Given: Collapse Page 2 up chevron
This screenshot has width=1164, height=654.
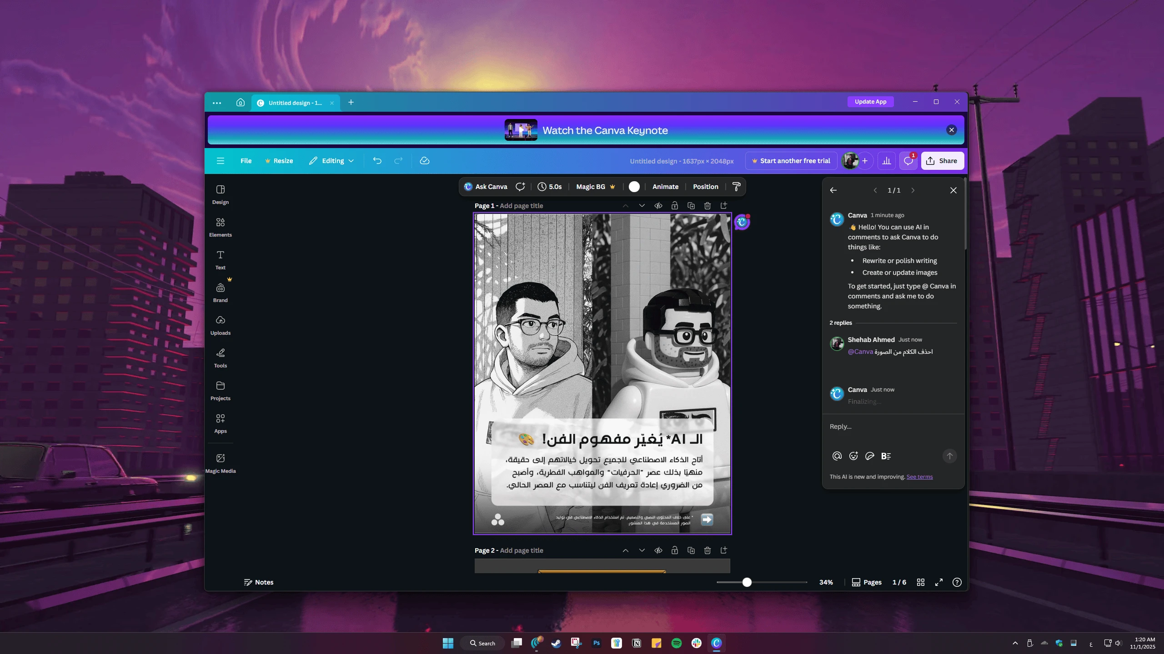Looking at the screenshot, I should (625, 550).
